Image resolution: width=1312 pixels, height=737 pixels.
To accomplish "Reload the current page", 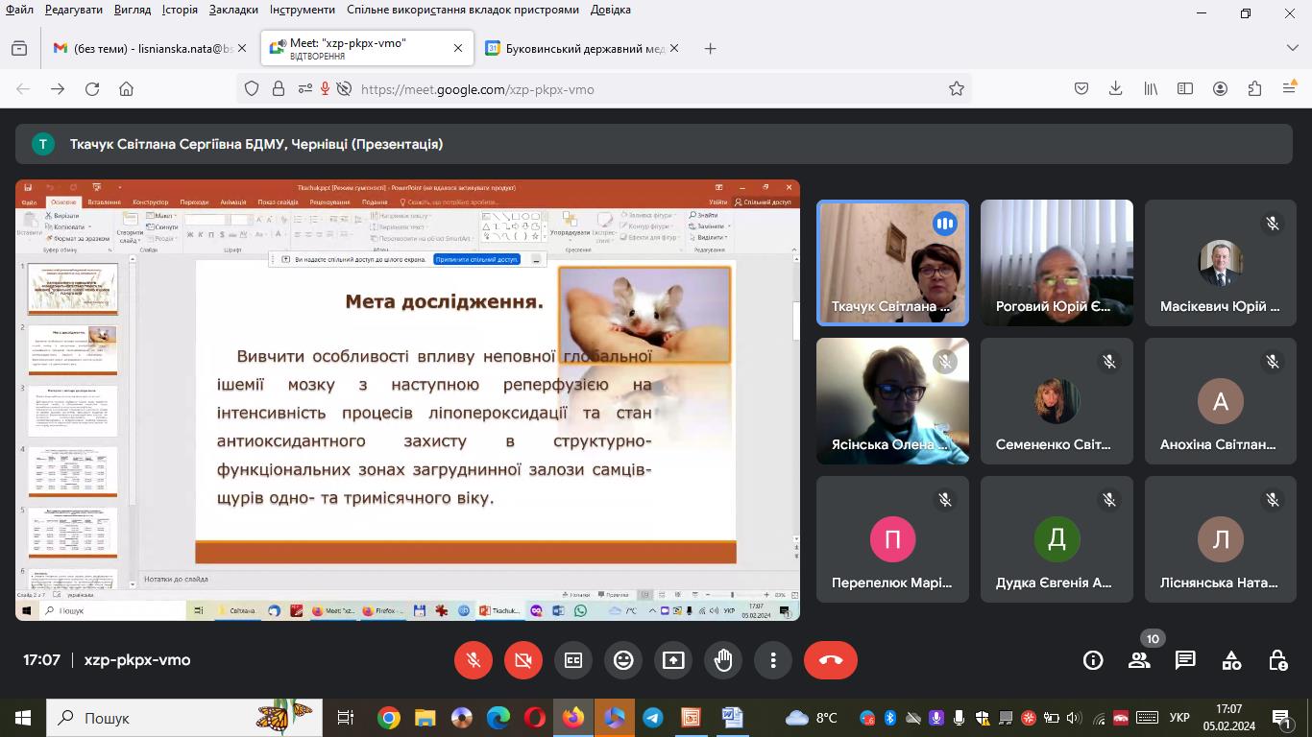I will 92,88.
